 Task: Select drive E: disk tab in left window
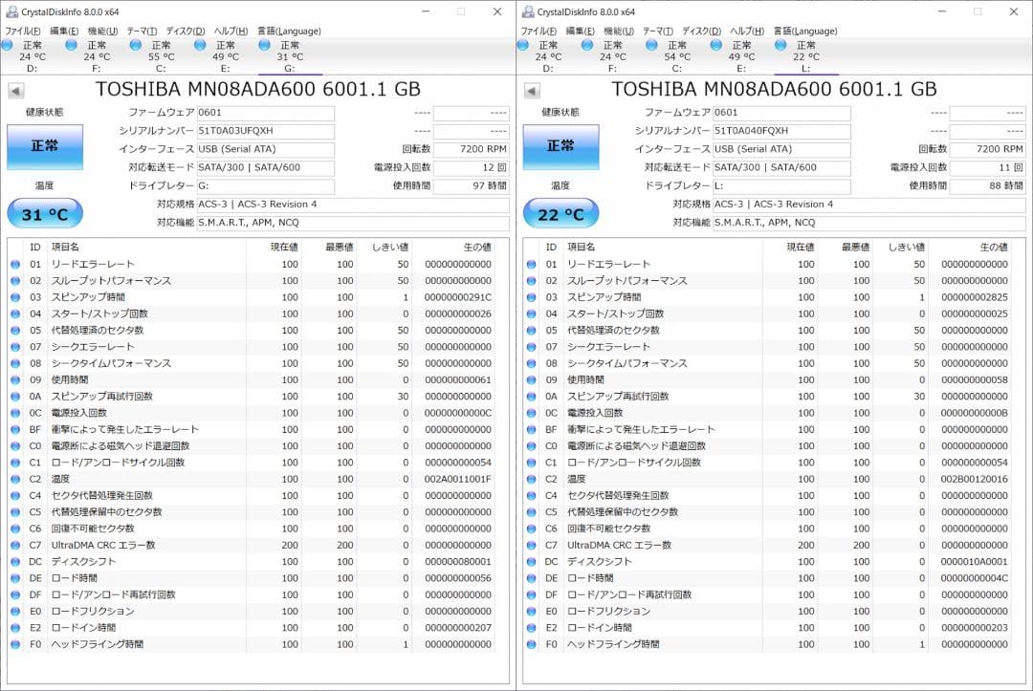pos(226,56)
